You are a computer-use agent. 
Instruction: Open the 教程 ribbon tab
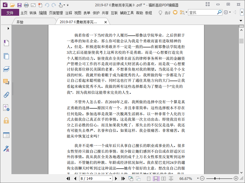(x=149, y=13)
